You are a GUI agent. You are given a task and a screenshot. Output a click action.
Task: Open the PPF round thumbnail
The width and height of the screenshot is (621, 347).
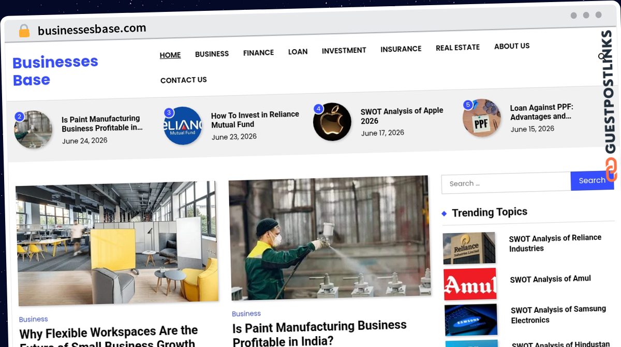point(481,118)
